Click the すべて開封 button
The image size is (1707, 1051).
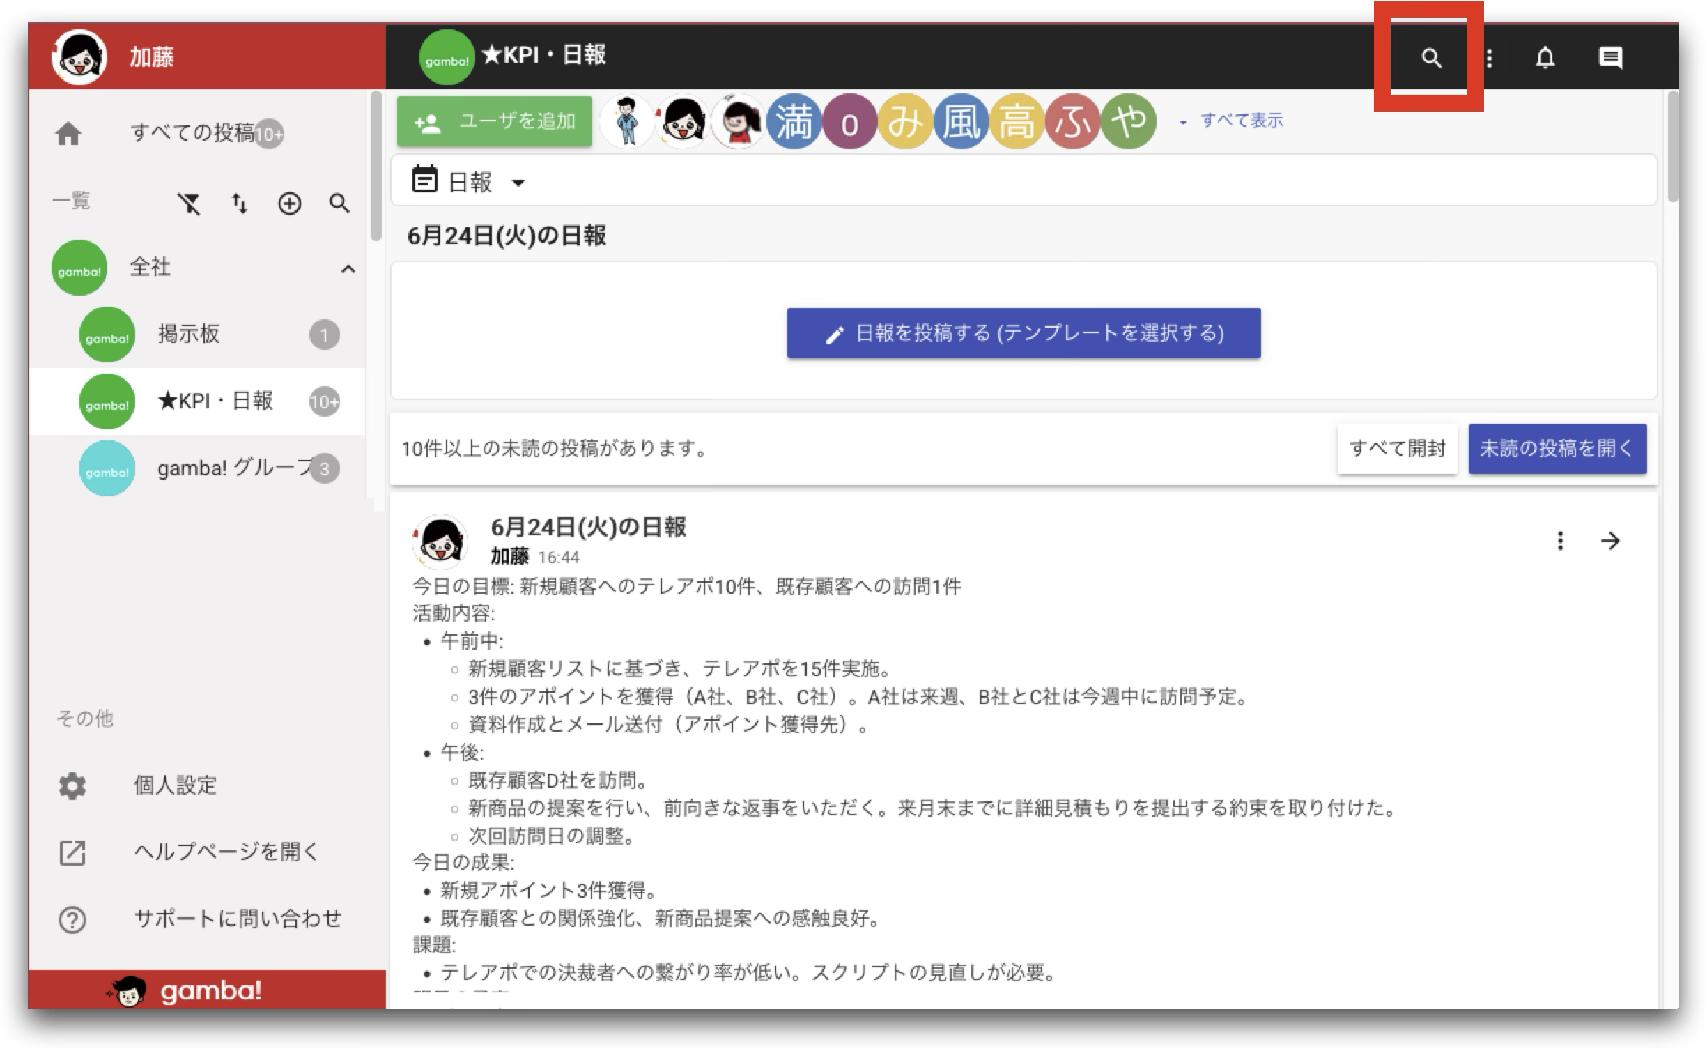1397,449
